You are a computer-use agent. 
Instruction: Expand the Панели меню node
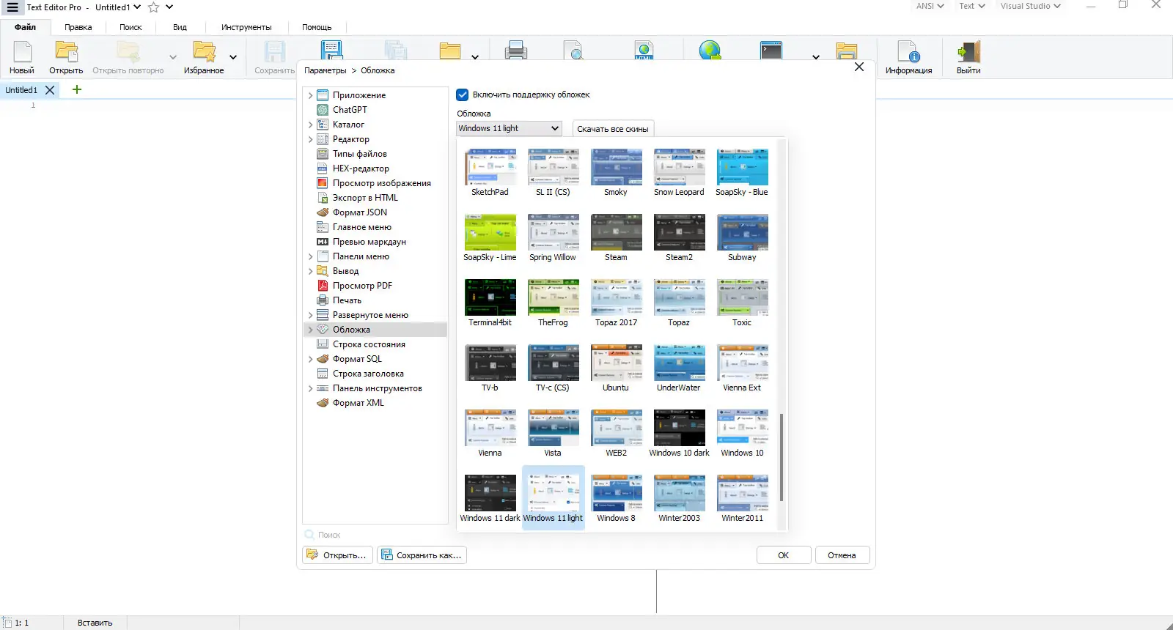pos(310,256)
